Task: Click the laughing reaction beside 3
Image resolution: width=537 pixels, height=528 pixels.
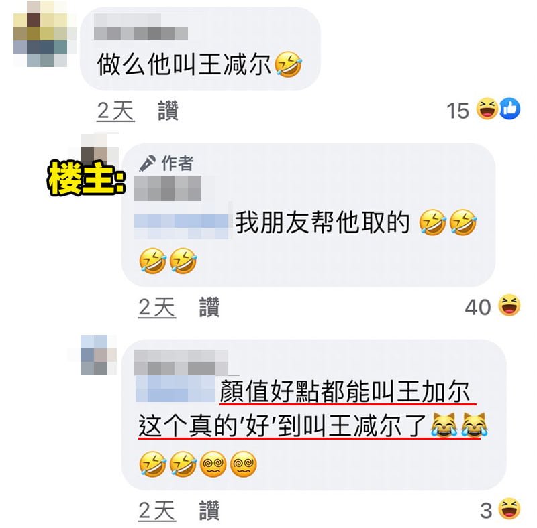Action: pyautogui.click(x=509, y=509)
